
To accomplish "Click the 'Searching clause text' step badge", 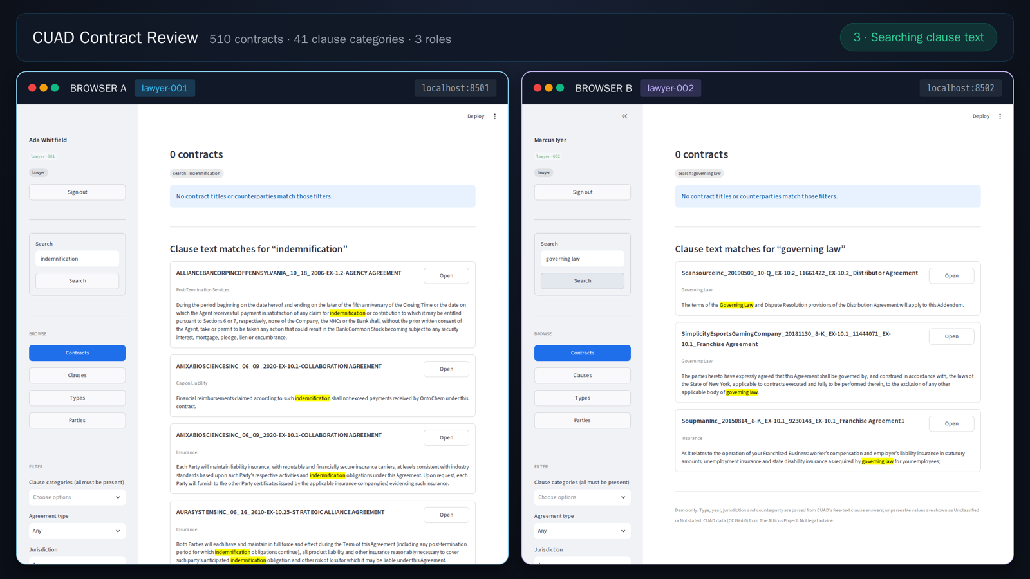I will click(919, 37).
